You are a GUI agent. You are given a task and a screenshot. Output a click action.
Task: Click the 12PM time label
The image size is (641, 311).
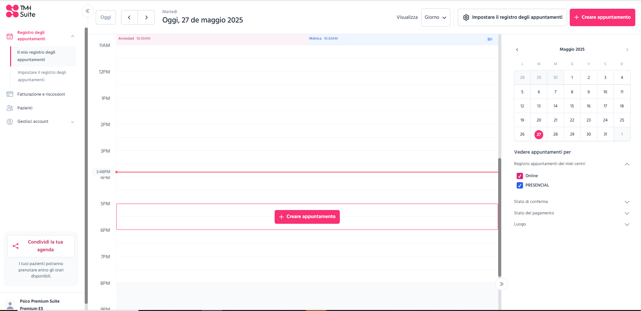tap(105, 72)
